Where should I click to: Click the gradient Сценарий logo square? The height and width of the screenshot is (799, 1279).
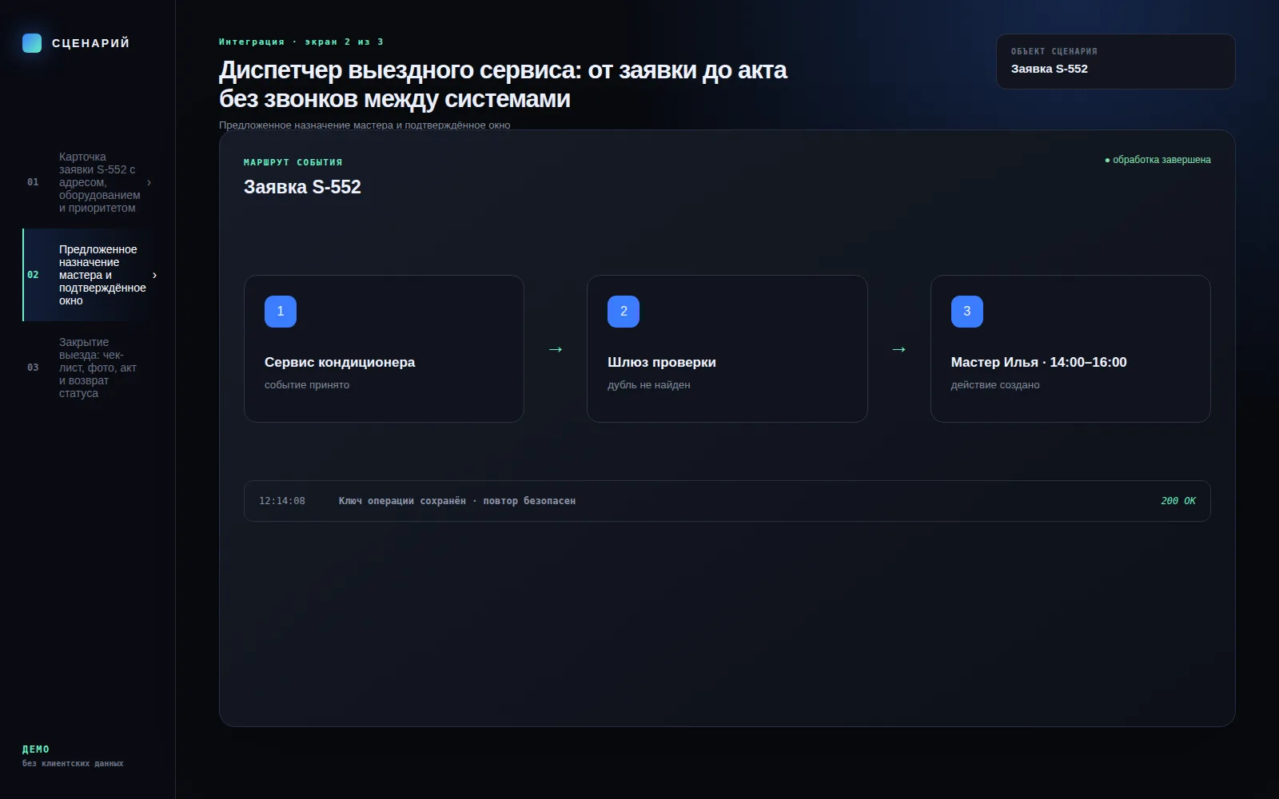(32, 43)
